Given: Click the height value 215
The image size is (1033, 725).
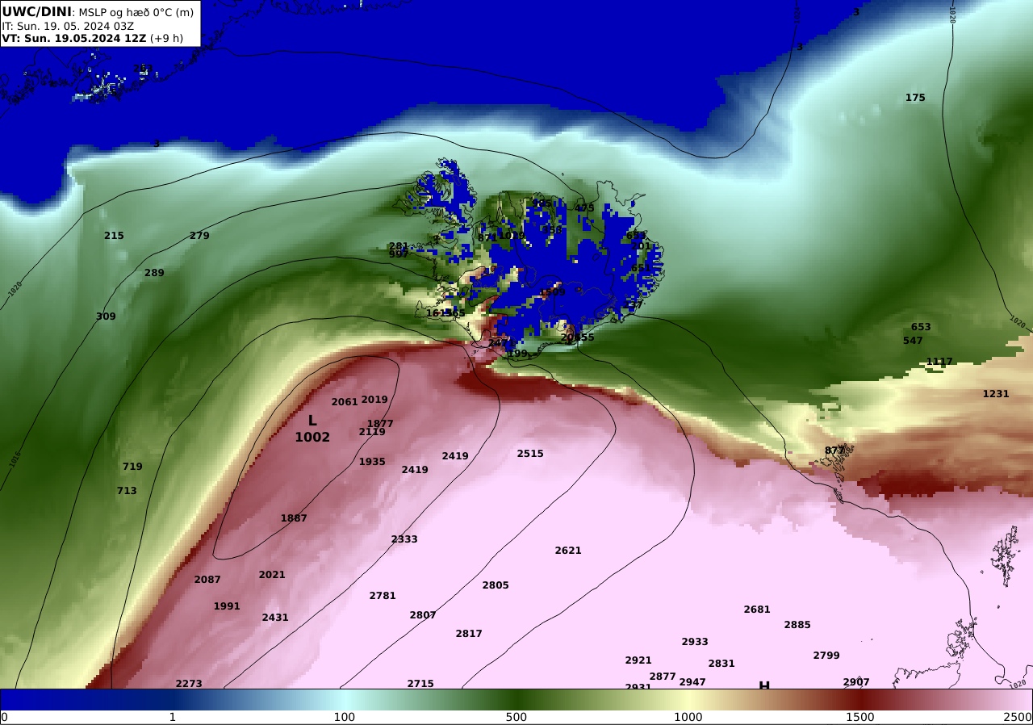Looking at the screenshot, I should tap(114, 236).
